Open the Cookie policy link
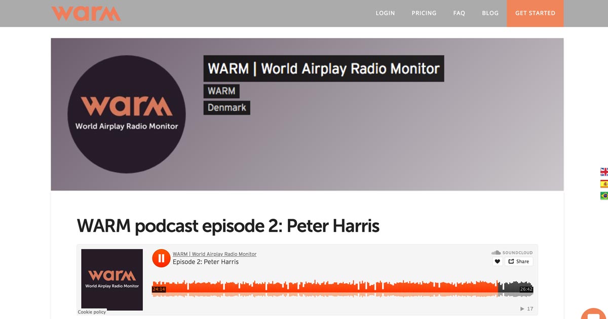 click(92, 312)
